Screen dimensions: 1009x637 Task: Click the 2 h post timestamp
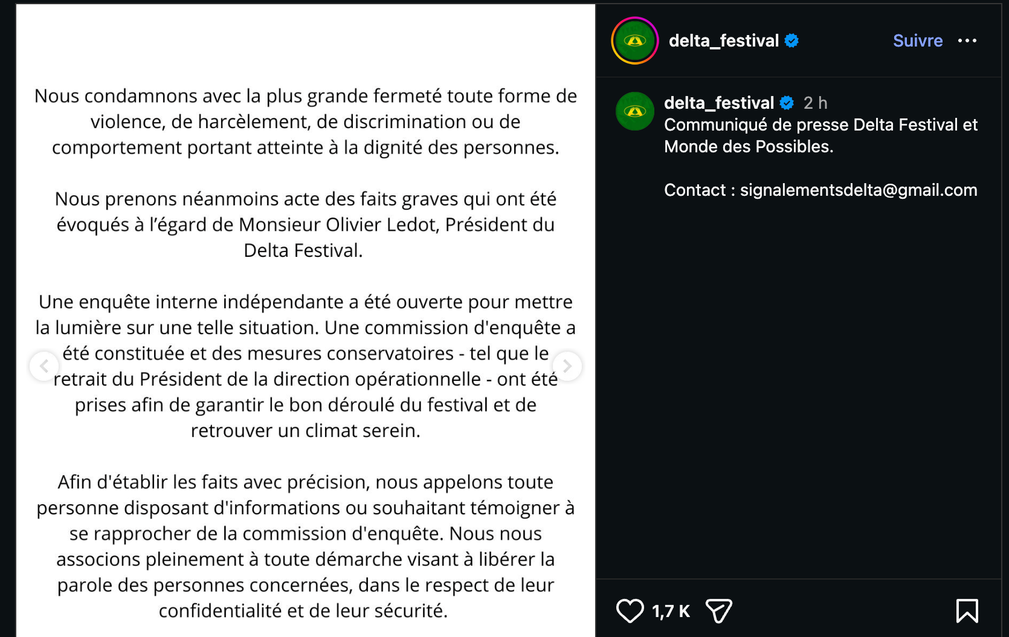[x=815, y=103]
